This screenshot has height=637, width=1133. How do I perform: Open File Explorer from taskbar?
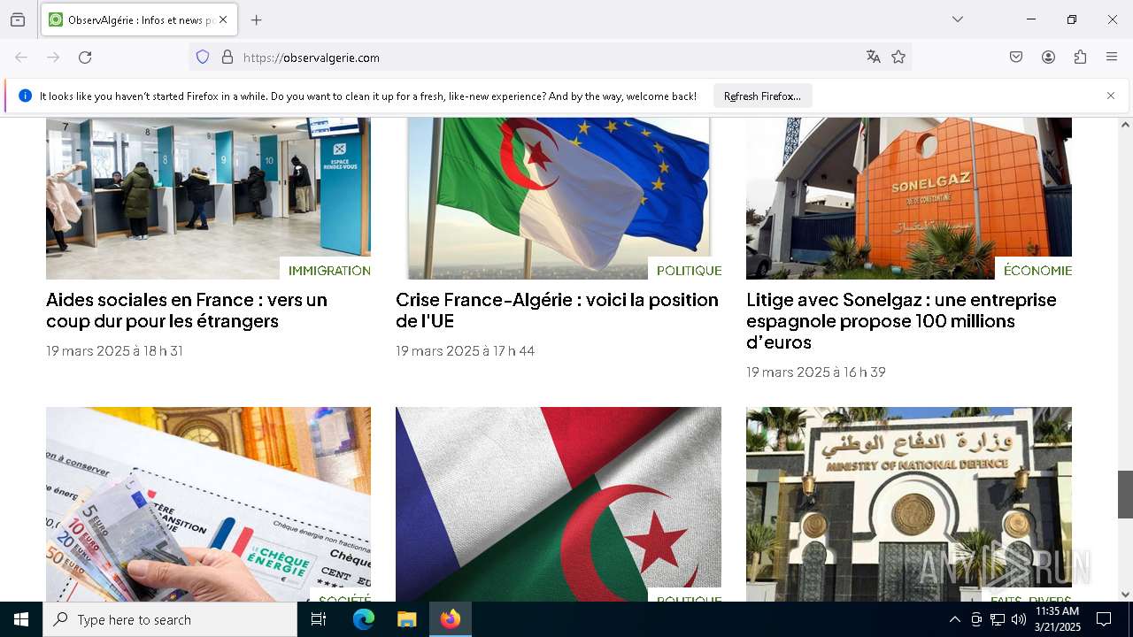pyautogui.click(x=406, y=619)
